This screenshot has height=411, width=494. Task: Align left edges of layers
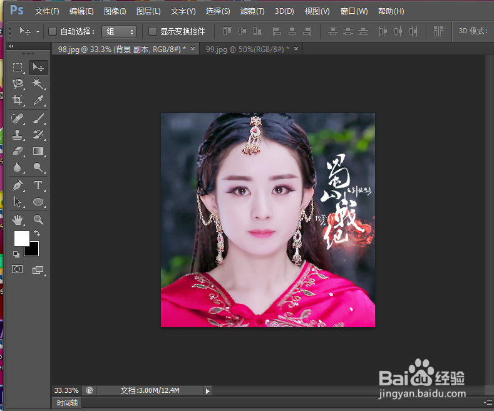[x=277, y=31]
